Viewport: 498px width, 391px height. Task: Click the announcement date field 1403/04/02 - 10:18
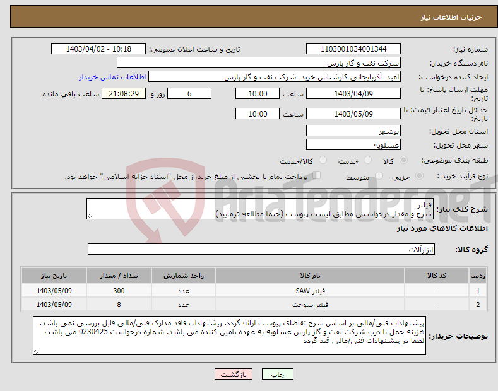tap(98, 49)
